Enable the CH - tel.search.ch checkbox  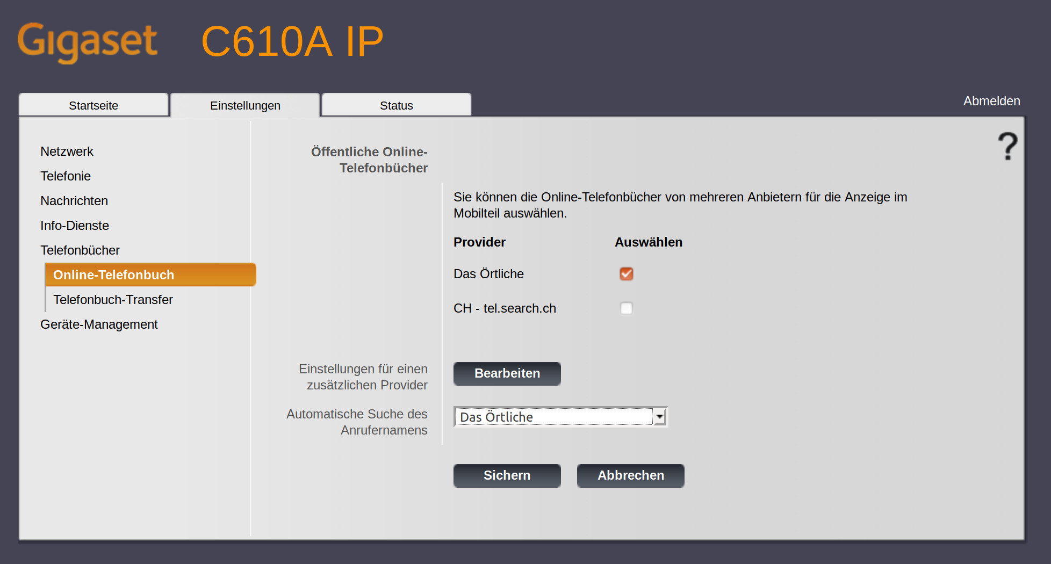[x=626, y=308]
